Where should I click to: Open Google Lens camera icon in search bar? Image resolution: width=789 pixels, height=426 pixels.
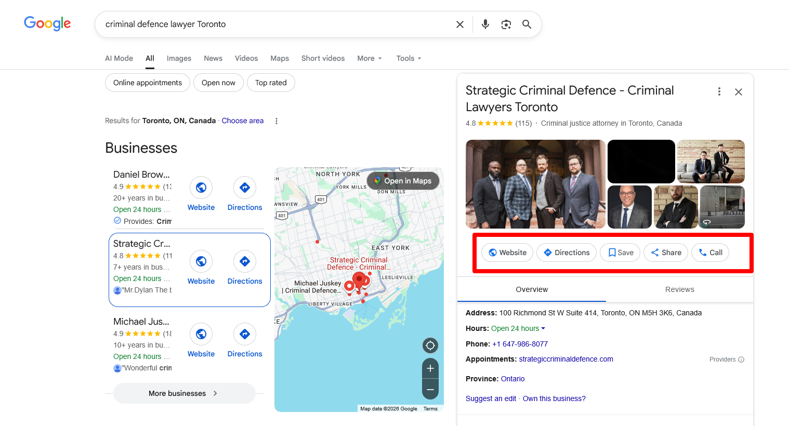[506, 24]
